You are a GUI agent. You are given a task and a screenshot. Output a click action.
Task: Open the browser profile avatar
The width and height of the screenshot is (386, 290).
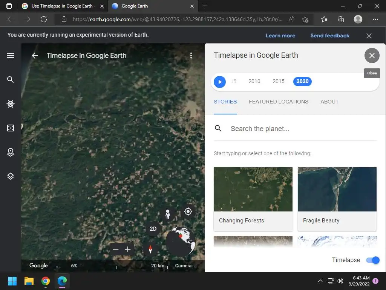coord(358,19)
